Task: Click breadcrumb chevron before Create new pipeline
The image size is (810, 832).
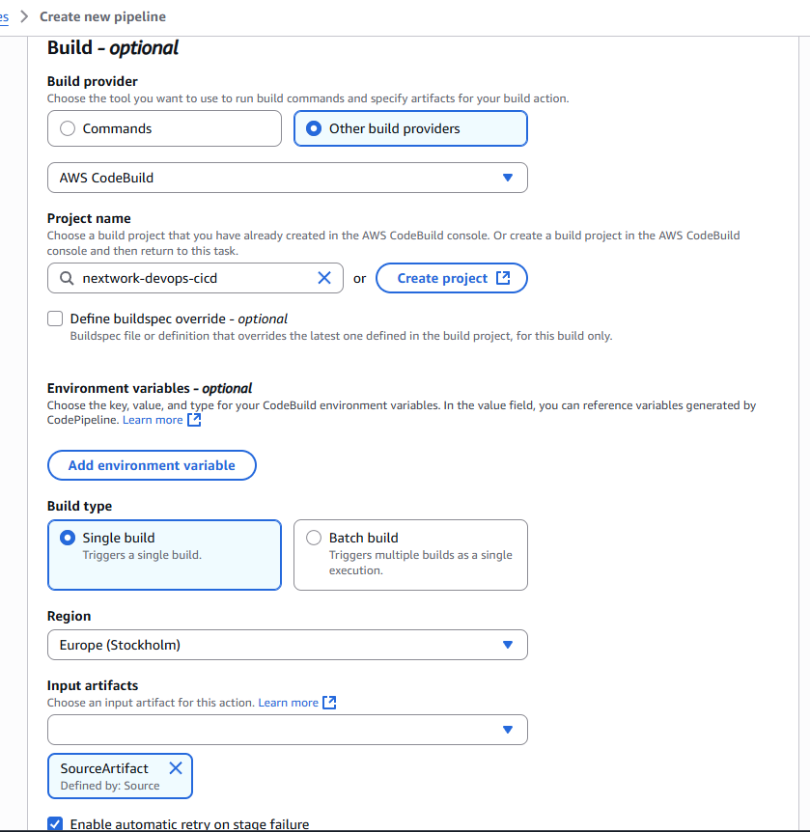Action: (24, 16)
